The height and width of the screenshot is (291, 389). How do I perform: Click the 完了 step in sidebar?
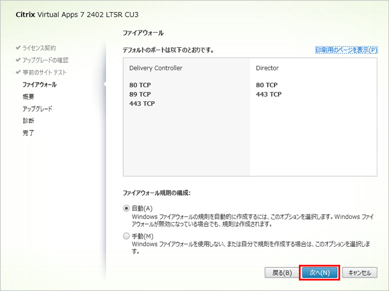28,133
